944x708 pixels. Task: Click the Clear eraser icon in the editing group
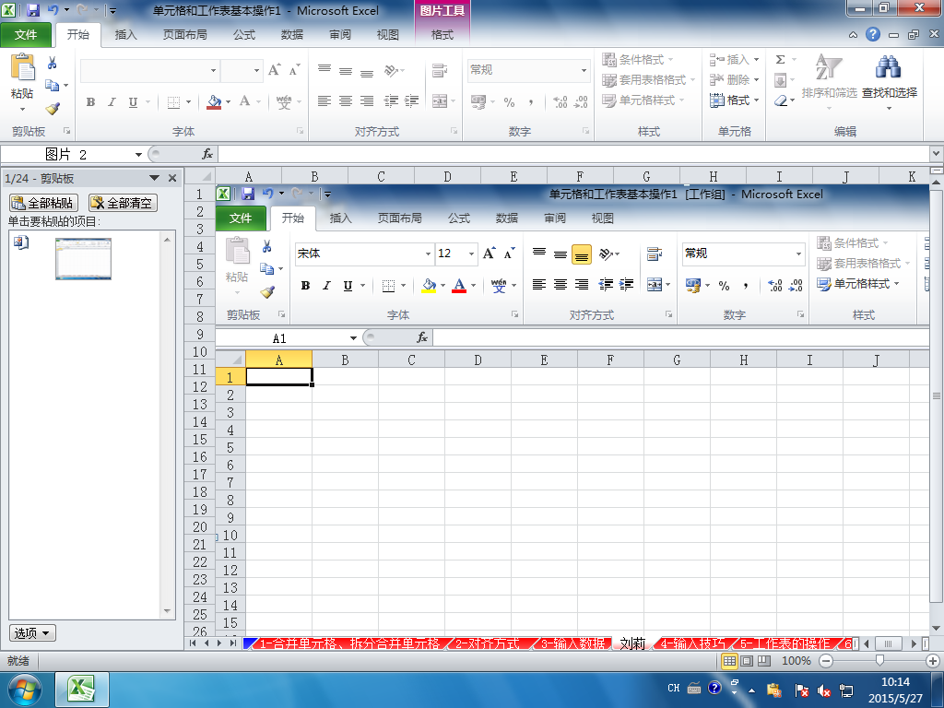point(781,100)
